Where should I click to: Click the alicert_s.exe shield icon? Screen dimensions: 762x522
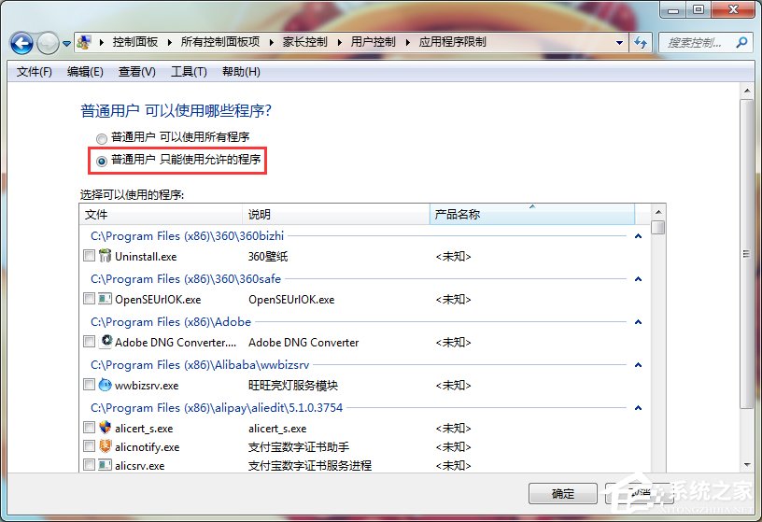pyautogui.click(x=106, y=428)
